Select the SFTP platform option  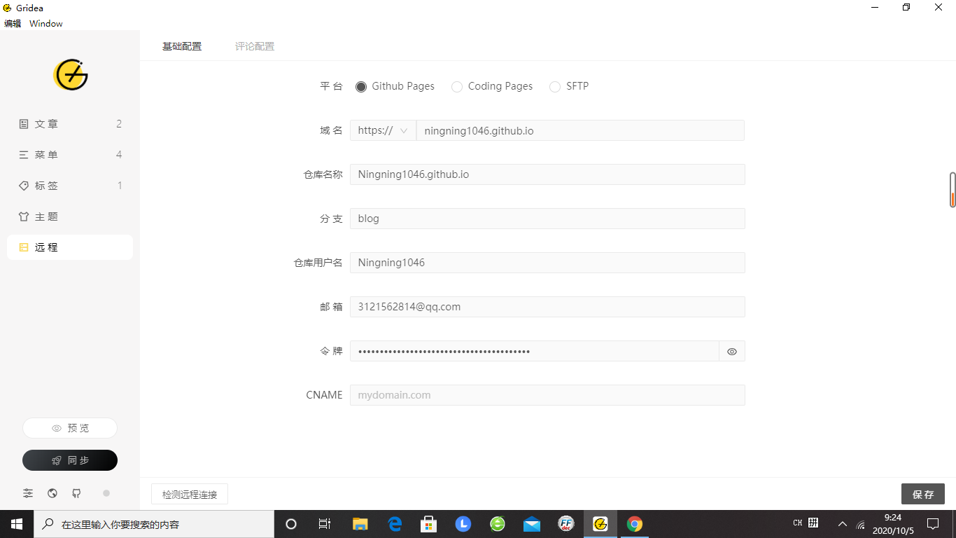pos(554,86)
